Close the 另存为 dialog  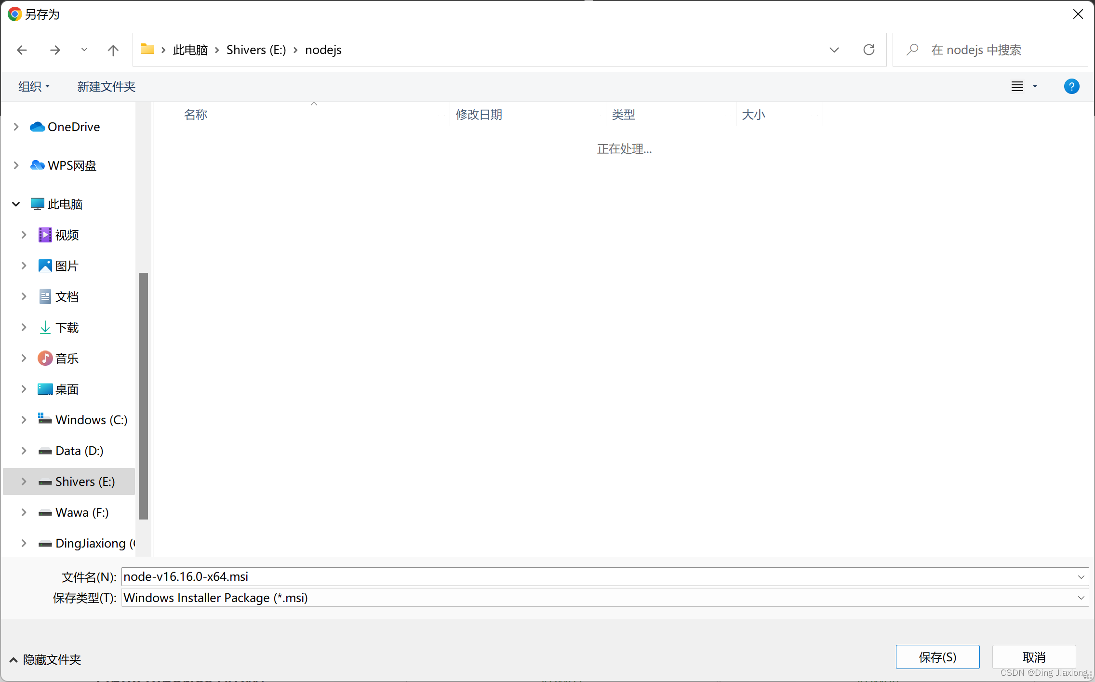[1078, 14]
